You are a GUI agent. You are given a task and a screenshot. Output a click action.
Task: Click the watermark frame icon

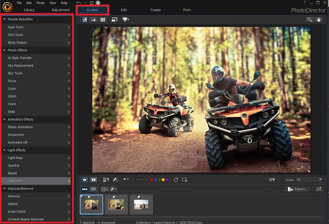[x=185, y=180]
